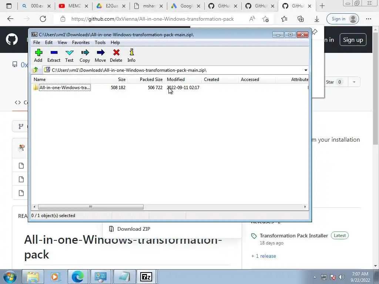Click the volume speaker tray icon
Image resolution: width=379 pixels, height=284 pixels.
click(342, 277)
